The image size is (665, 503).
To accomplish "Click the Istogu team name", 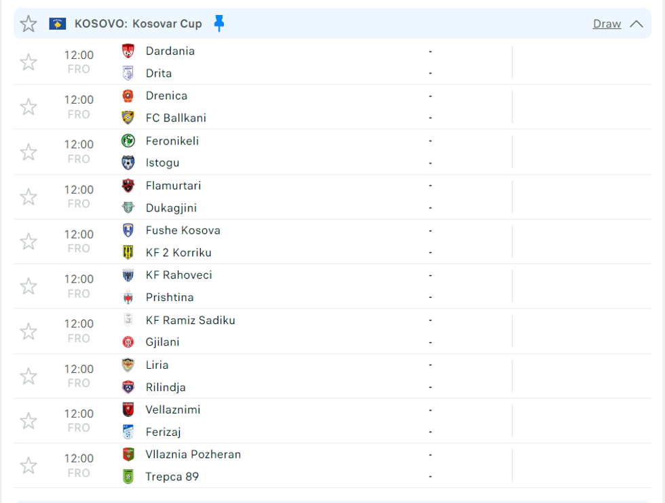I will point(162,163).
